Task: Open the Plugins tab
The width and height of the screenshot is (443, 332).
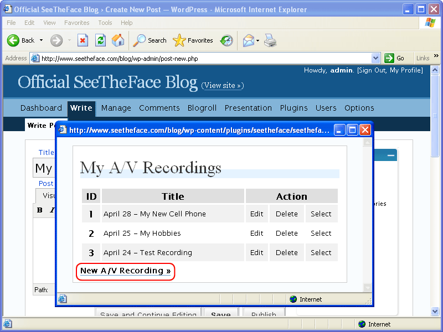Action: click(294, 108)
